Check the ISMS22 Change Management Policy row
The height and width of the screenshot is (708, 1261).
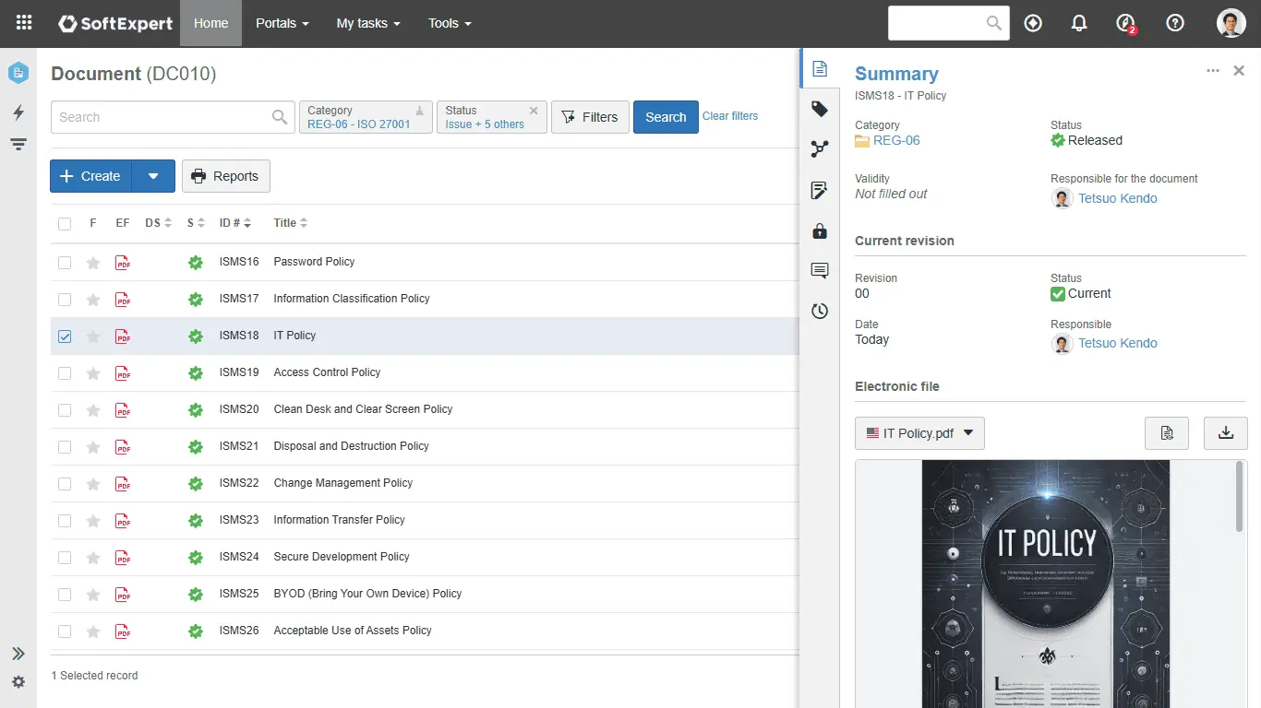(x=65, y=484)
